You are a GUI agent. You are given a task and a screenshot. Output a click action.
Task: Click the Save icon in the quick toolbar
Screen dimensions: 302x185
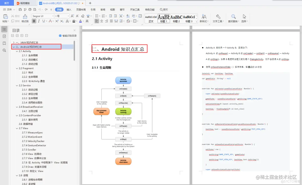(20, 9)
